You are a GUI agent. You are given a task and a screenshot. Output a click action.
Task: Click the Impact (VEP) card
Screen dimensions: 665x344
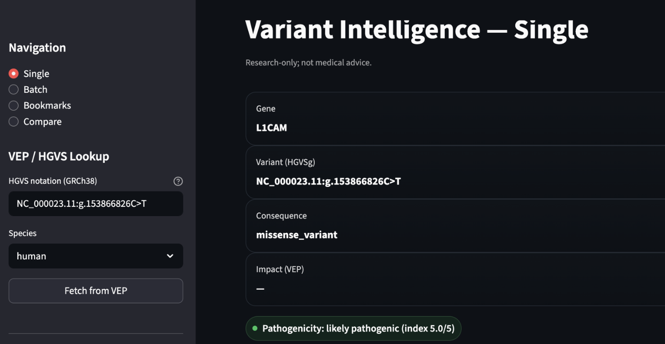coord(455,279)
